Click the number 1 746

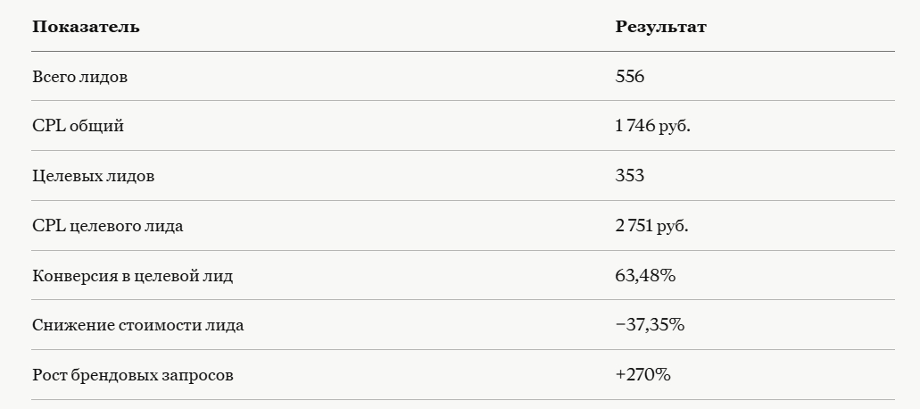coord(634,127)
